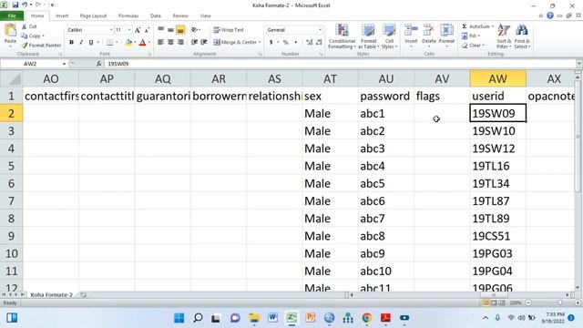Toggle Center text alignment
This screenshot has width=583, height=328.
170,43
